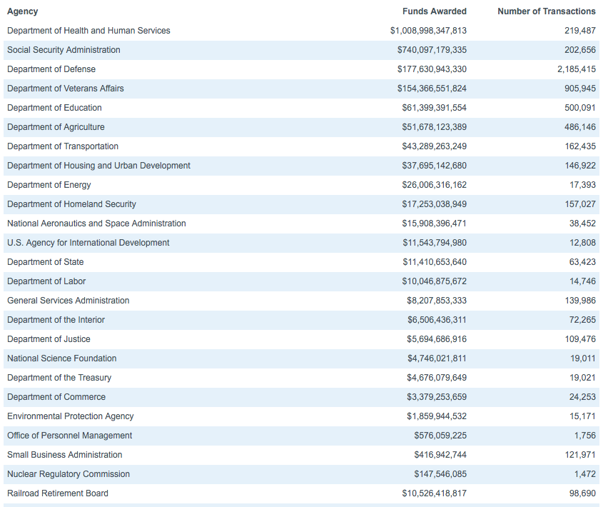Select the $10,046,875,672 amount
Viewport: 603px width, 507px height.
tap(434, 281)
